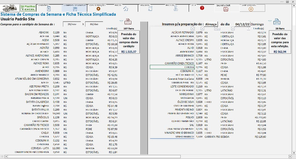Screen dimensions: 296x159
Task: Open filter dropdown above the ESTOCÁVEL category column
Action: (233, 29)
